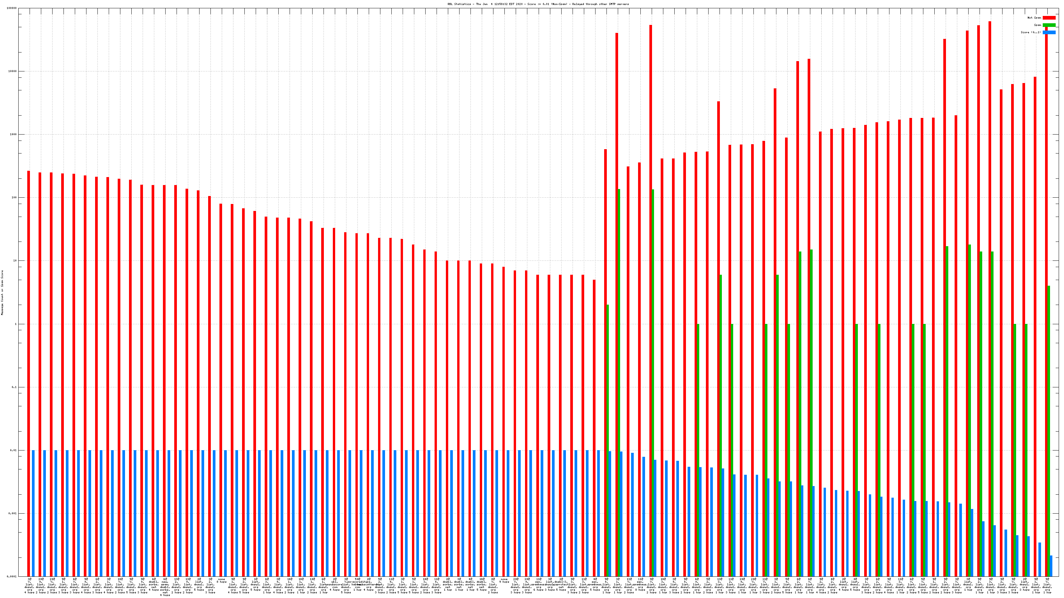Click the RBL Statistics chart title
1064x598 pixels.
coord(538,4)
